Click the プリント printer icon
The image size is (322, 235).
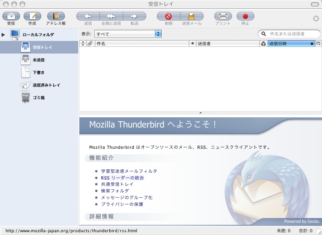(x=223, y=16)
